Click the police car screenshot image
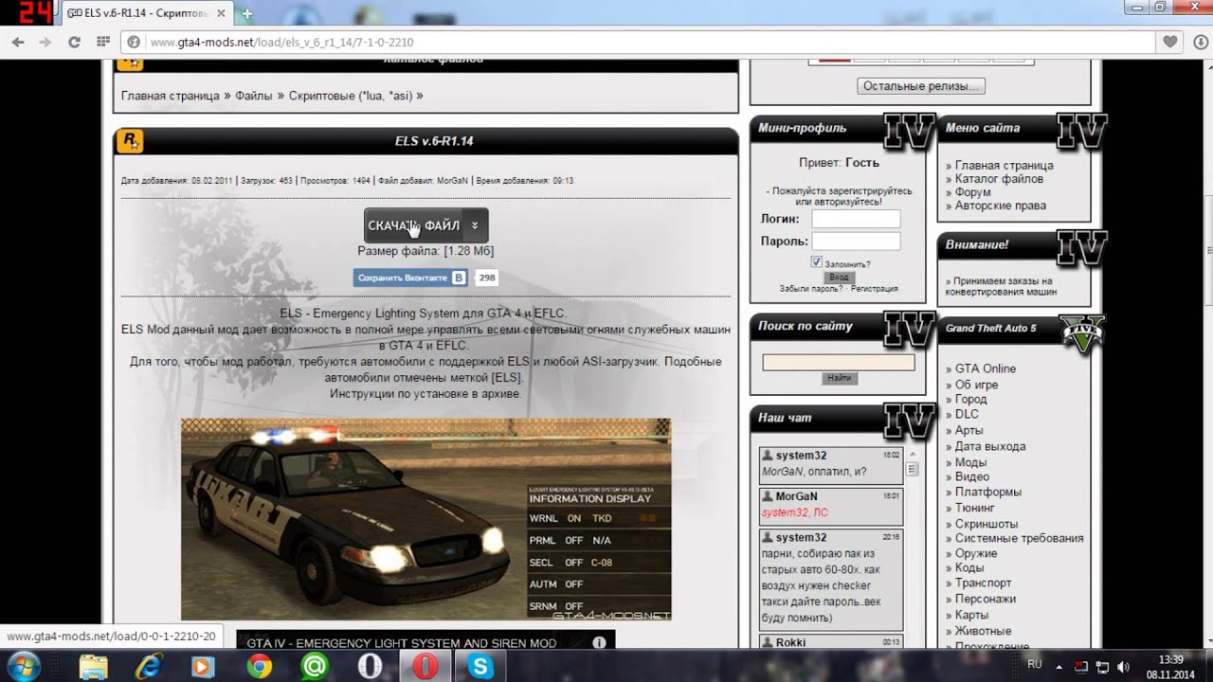The width and height of the screenshot is (1213, 682). point(425,519)
